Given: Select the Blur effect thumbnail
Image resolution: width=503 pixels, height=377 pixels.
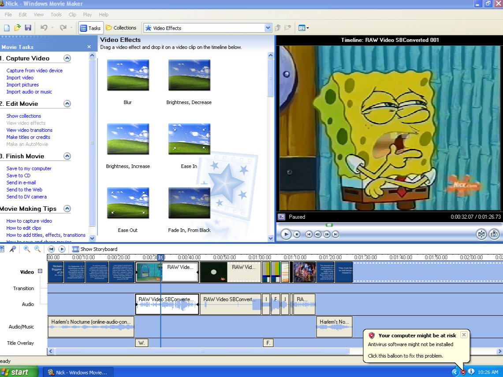Looking at the screenshot, I should 128,75.
